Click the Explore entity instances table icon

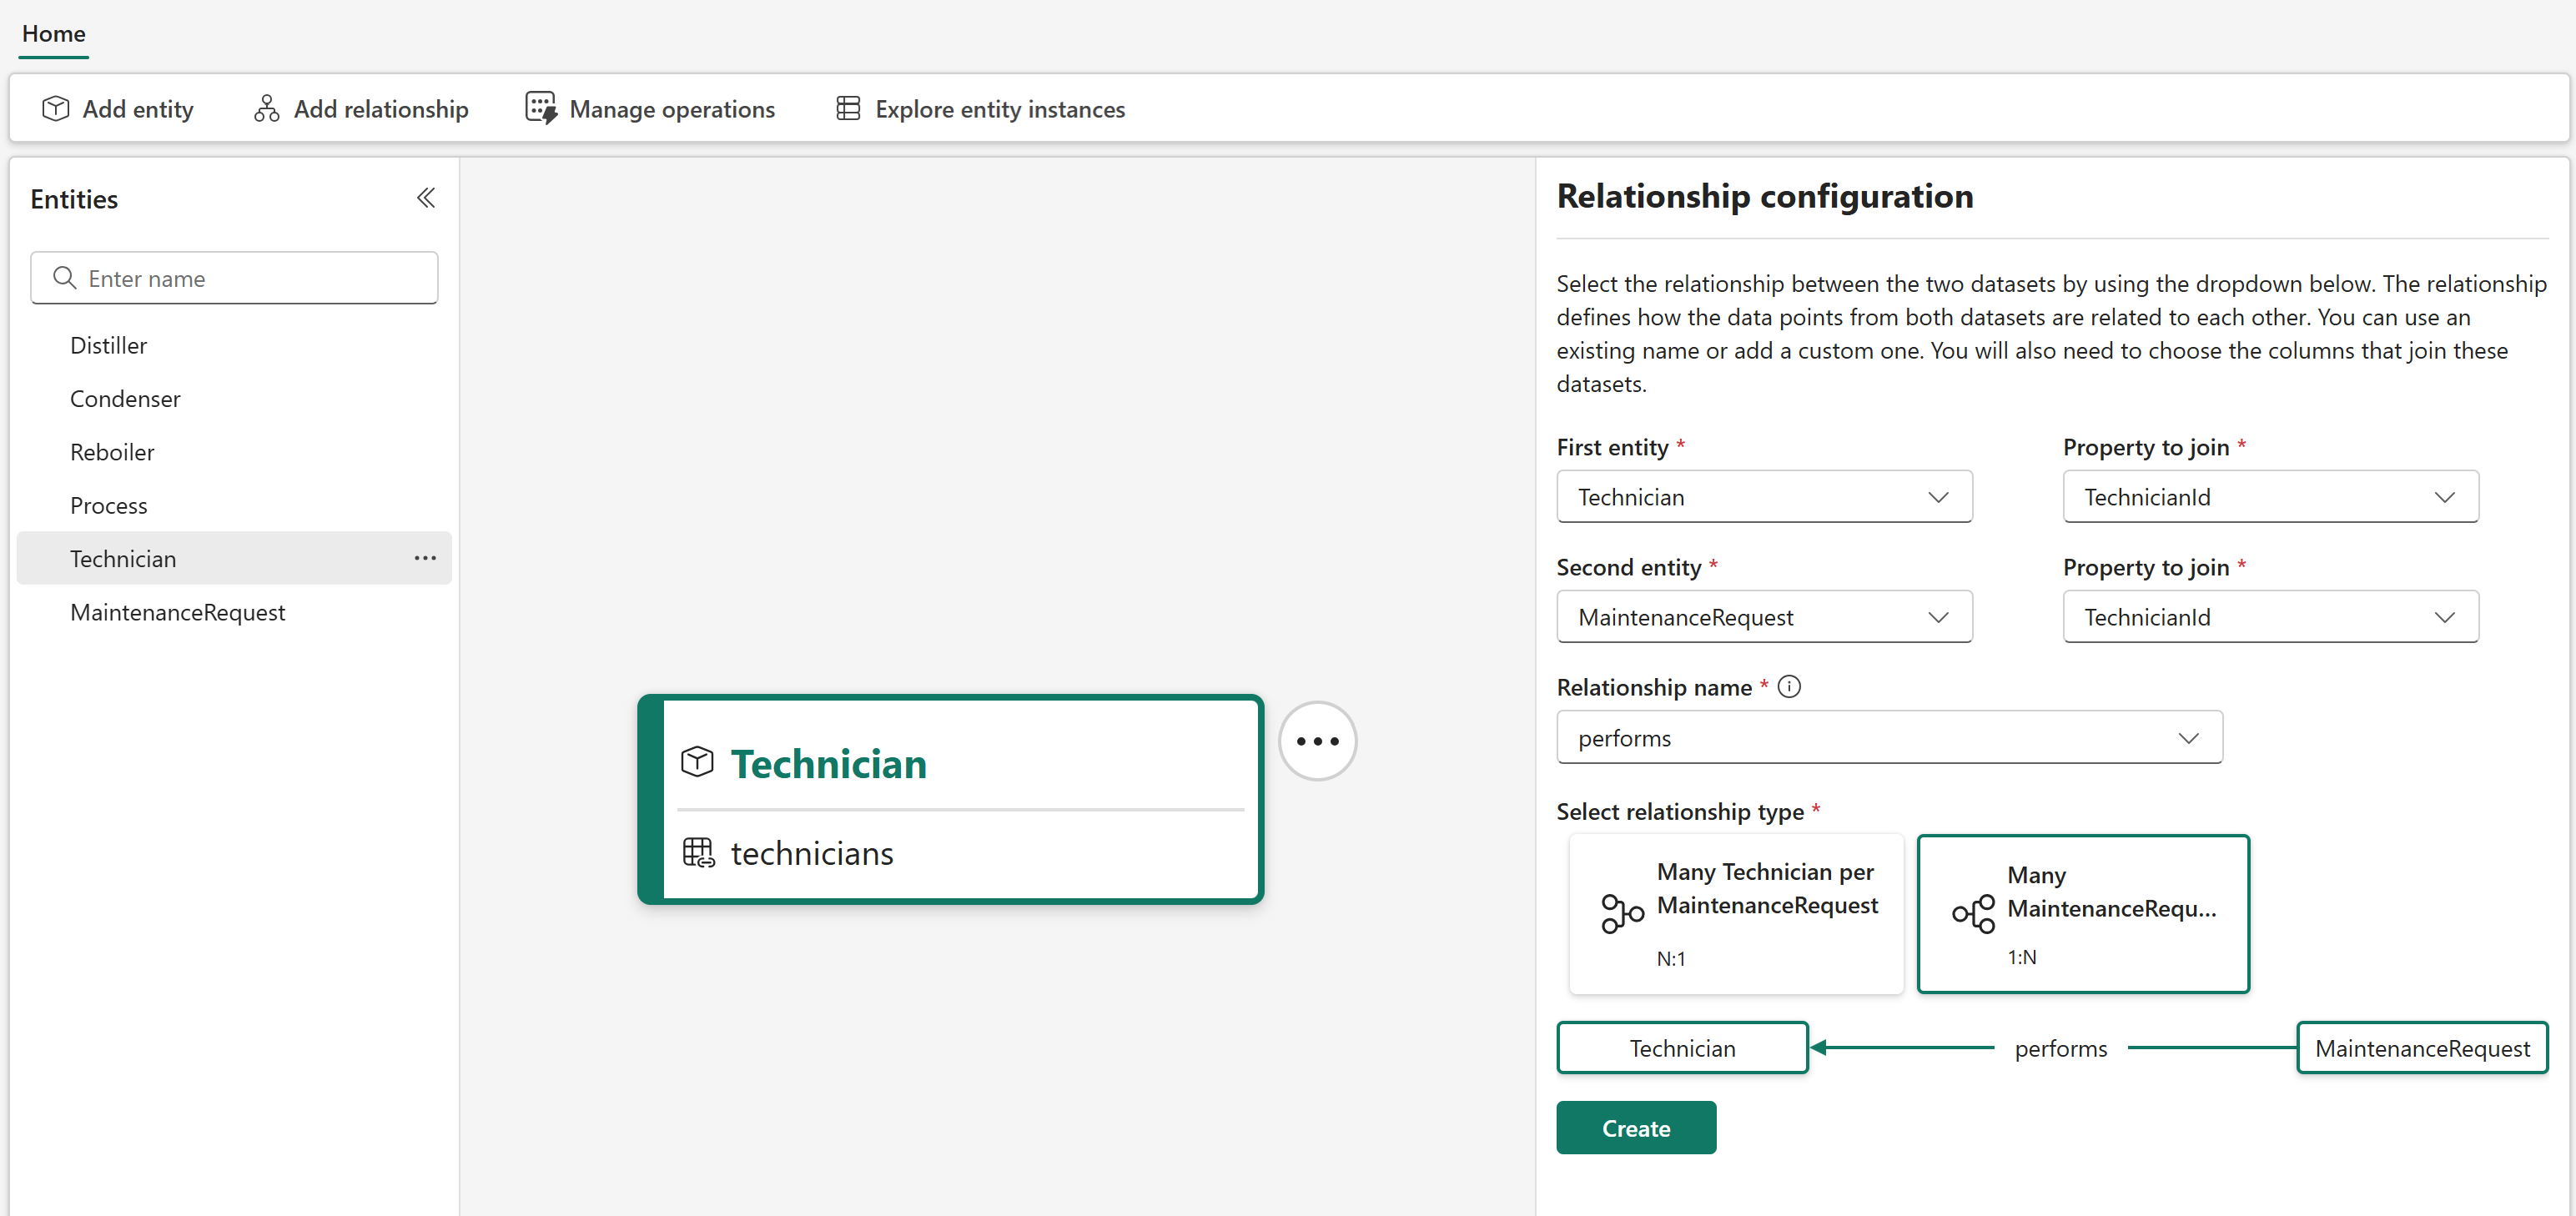[x=848, y=108]
